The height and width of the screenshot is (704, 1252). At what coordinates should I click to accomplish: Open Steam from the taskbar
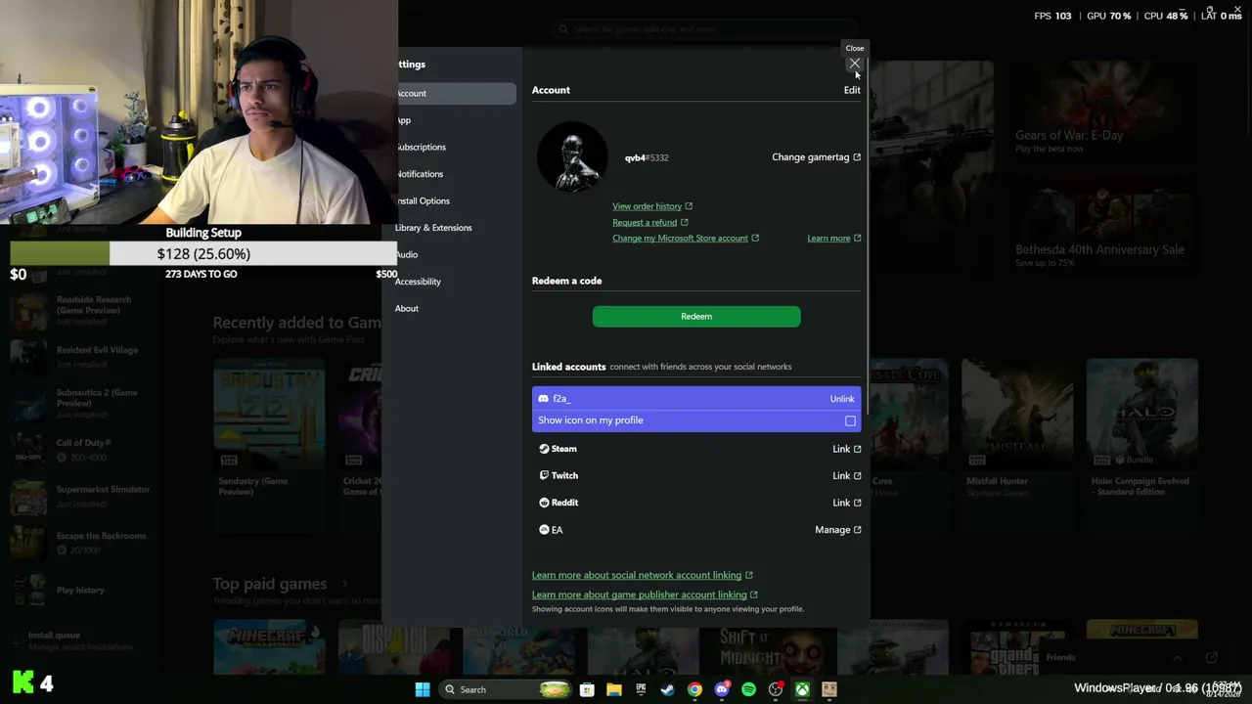point(668,689)
